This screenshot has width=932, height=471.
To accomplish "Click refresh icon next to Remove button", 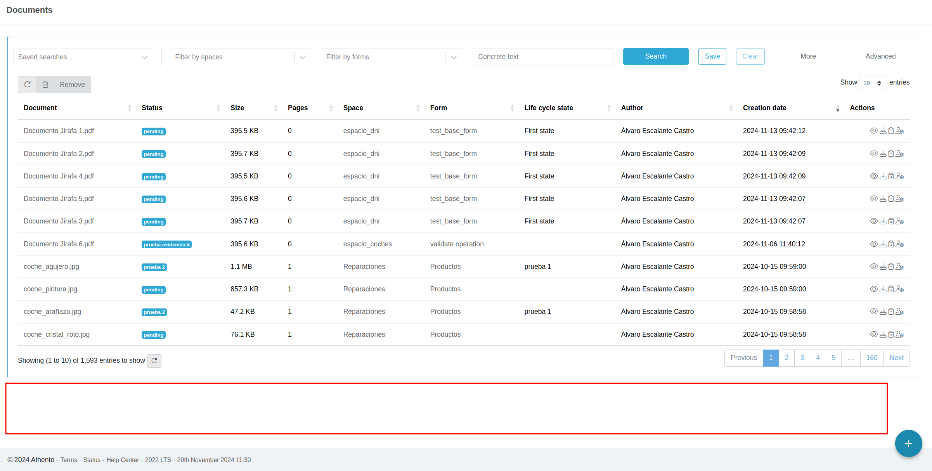I will (28, 85).
